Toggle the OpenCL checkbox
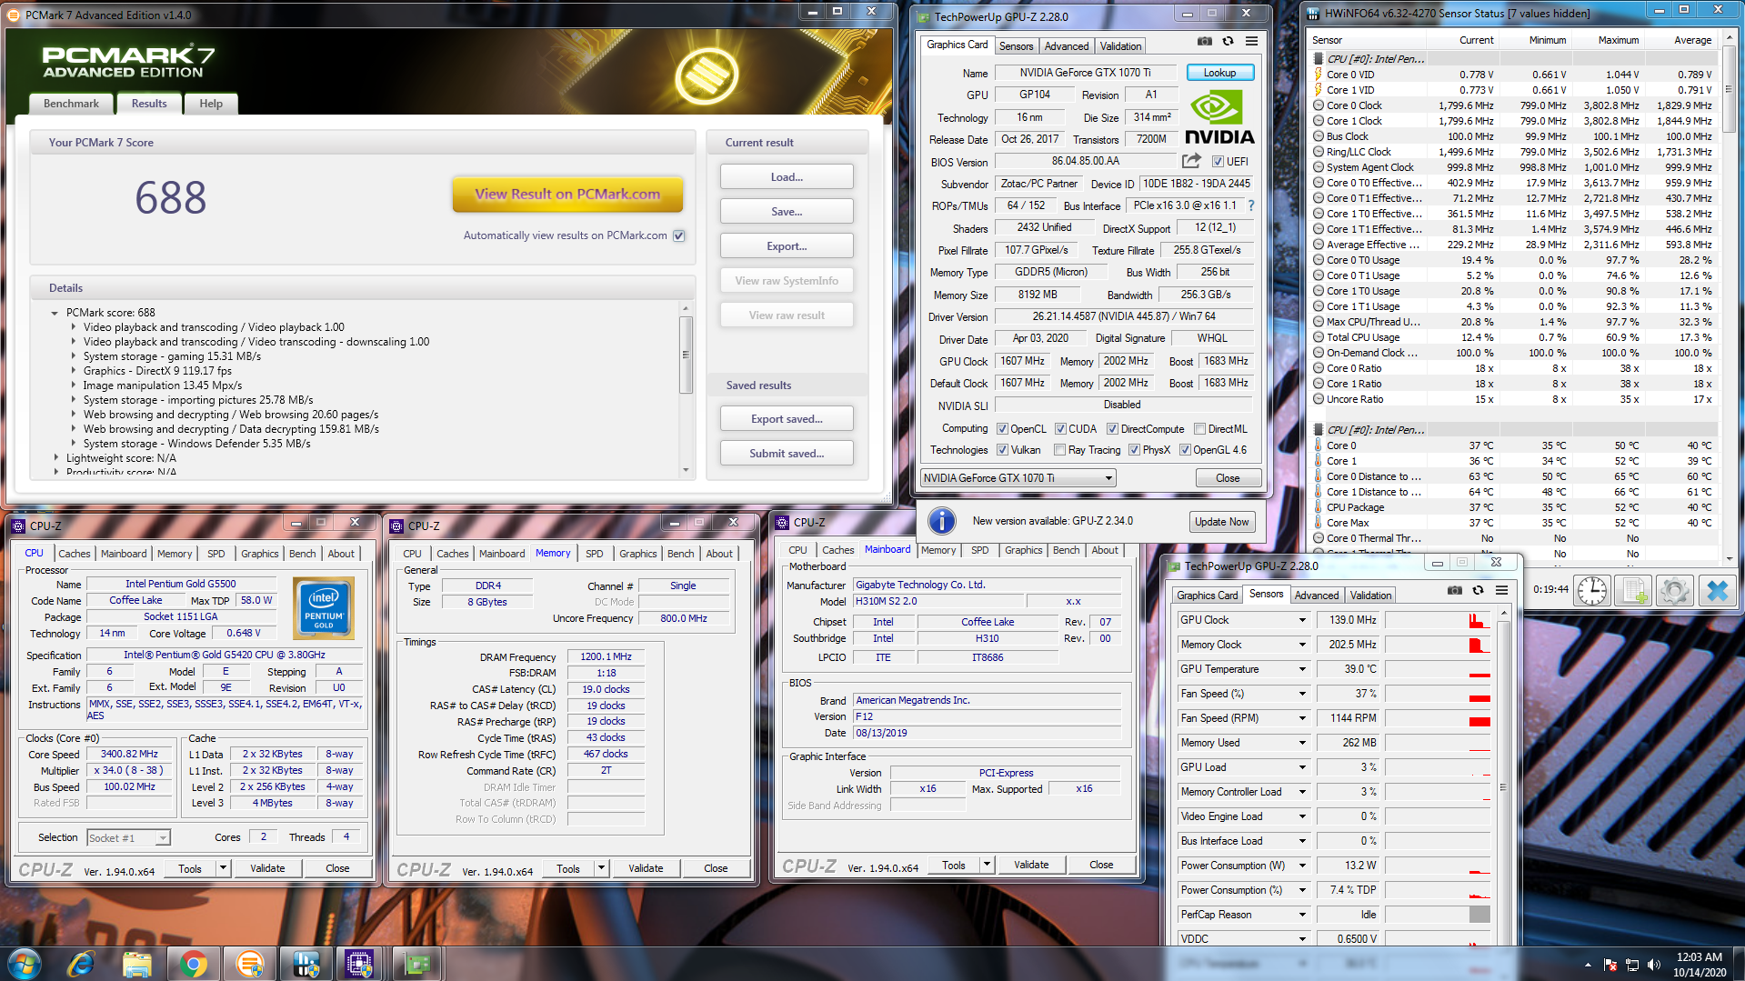The image size is (1745, 981). click(1002, 429)
